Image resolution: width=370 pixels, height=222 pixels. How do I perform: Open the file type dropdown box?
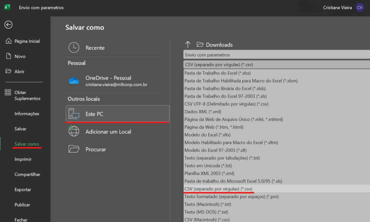[x=277, y=65]
